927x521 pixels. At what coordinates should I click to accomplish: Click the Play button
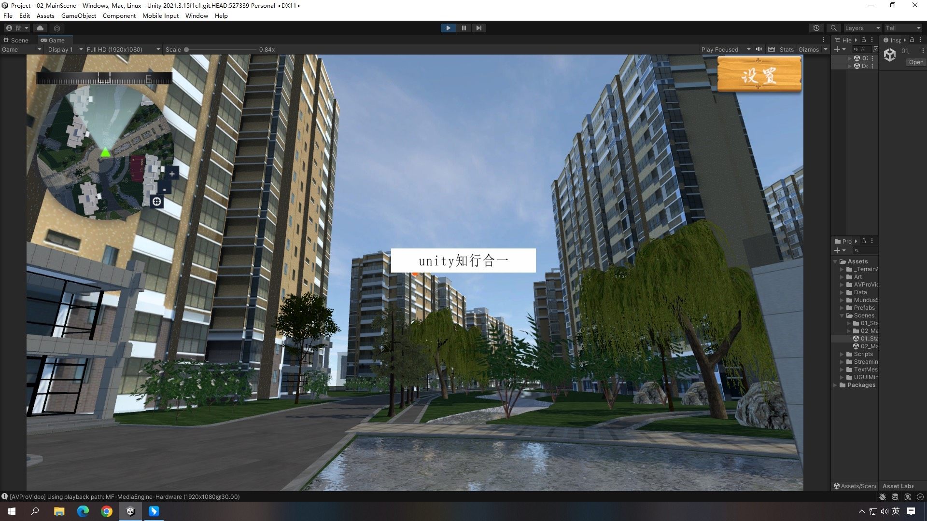[448, 28]
